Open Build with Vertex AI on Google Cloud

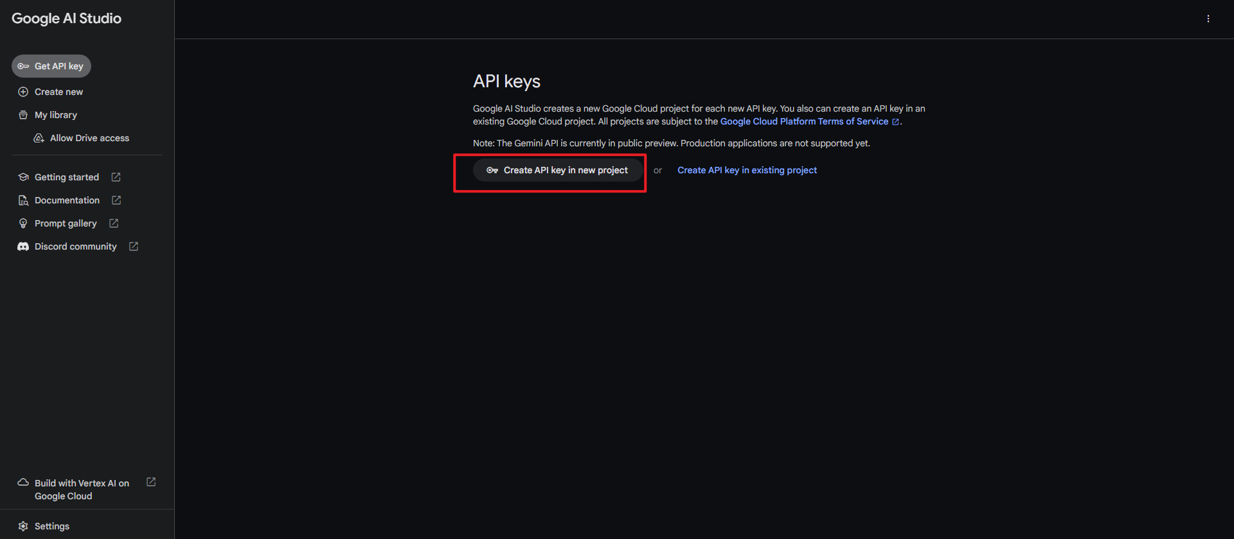82,490
